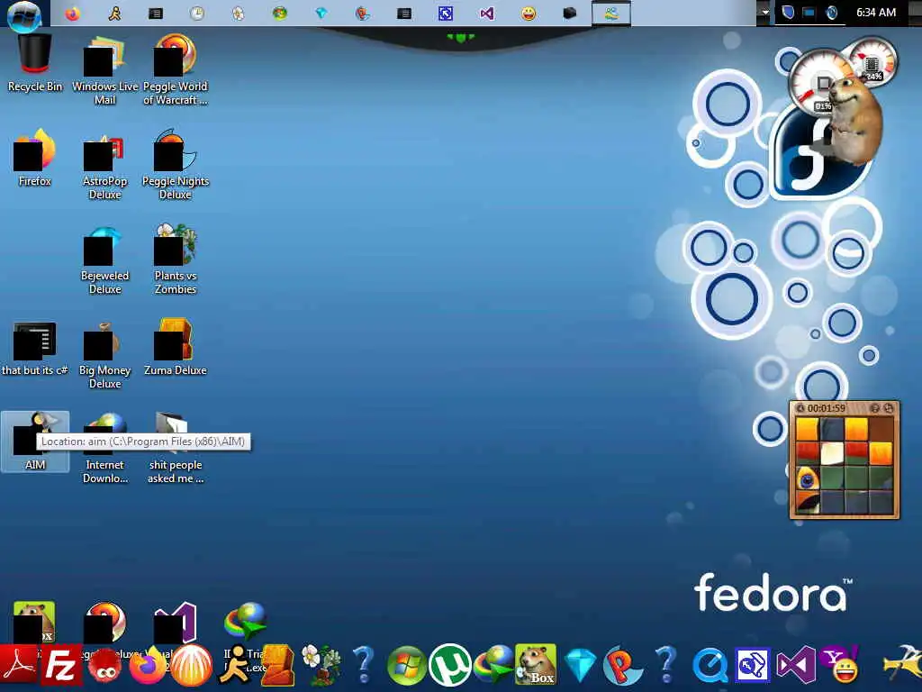Switch to AIM running-man taskbar button
Image resolution: width=922 pixels, height=692 pixels.
coord(114,13)
